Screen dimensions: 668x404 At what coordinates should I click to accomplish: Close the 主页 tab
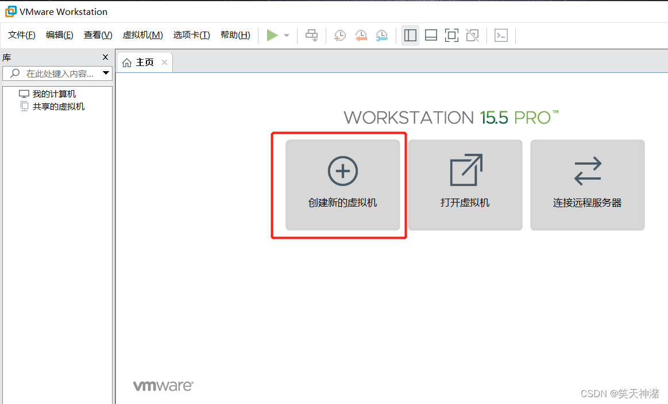[x=164, y=62]
